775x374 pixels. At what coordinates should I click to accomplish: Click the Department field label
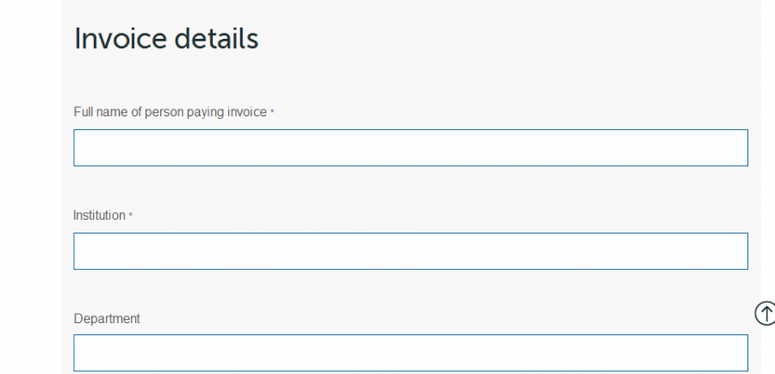(x=107, y=319)
